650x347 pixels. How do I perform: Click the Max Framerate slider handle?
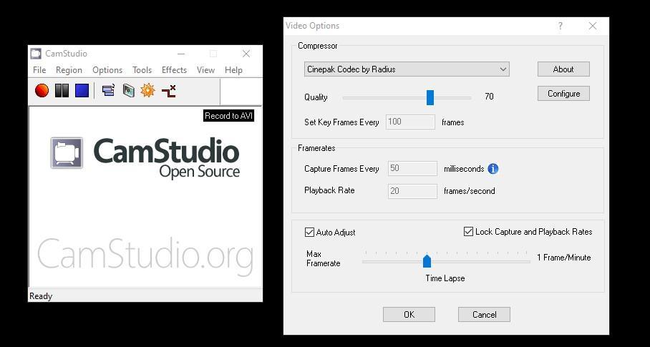coord(427,261)
